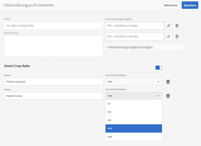201x146 pixels.
Task: Delete the second video encoding preset
Action: [177, 36]
